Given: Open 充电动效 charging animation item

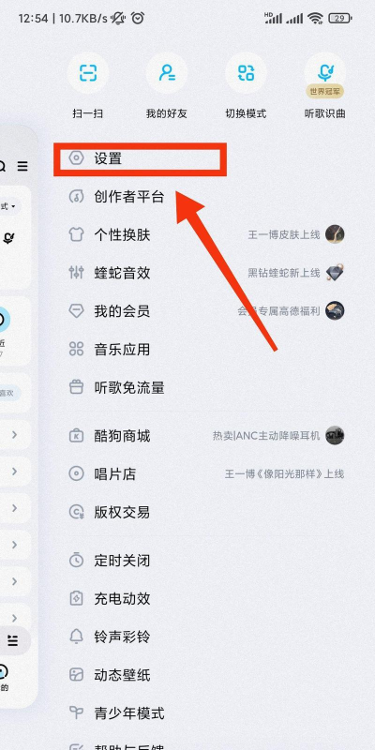Looking at the screenshot, I should click(x=206, y=598).
